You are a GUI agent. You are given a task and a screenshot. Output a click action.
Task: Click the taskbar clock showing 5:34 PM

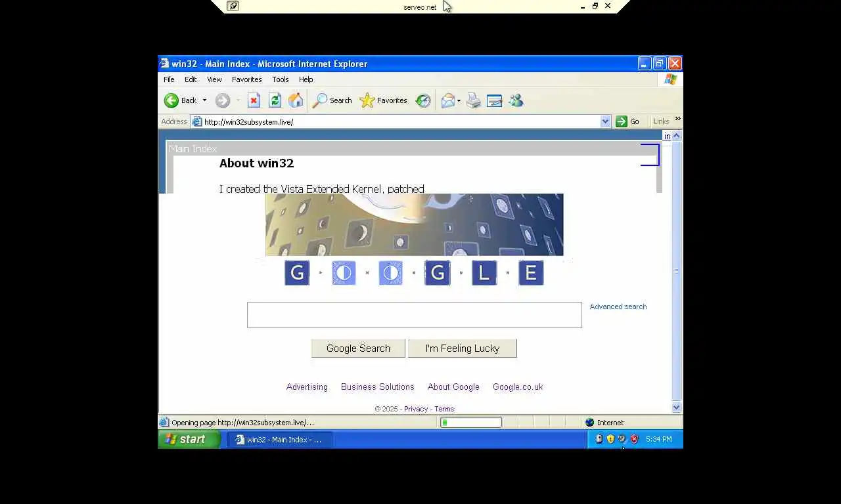(659, 439)
